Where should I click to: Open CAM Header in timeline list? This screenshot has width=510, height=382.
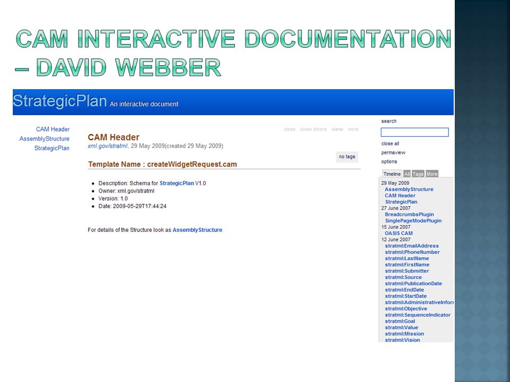coord(400,196)
